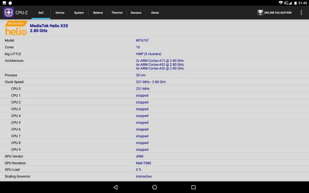This screenshot has height=193, width=309.
Task: Tap the Cores value 10
Action: point(138,47)
